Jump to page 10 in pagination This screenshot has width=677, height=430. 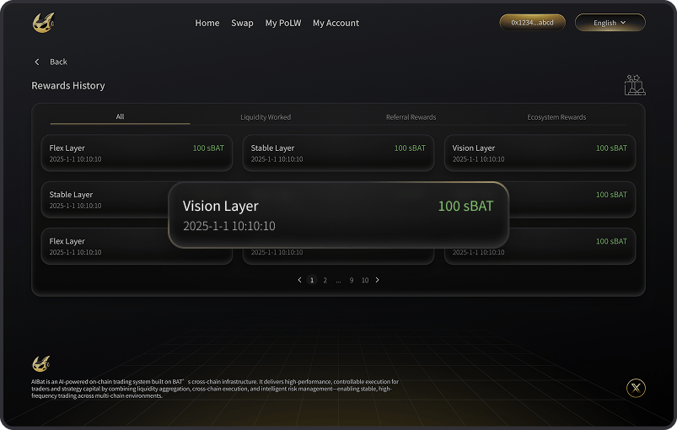365,280
